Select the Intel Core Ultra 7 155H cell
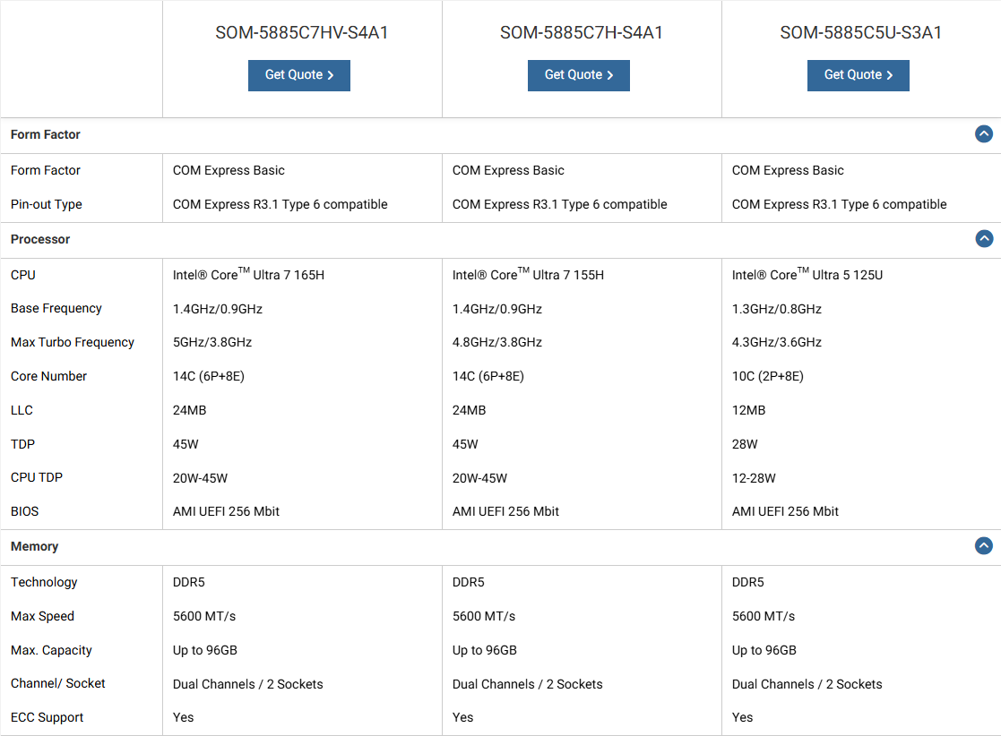Image resolution: width=1001 pixels, height=736 pixels. tap(528, 274)
